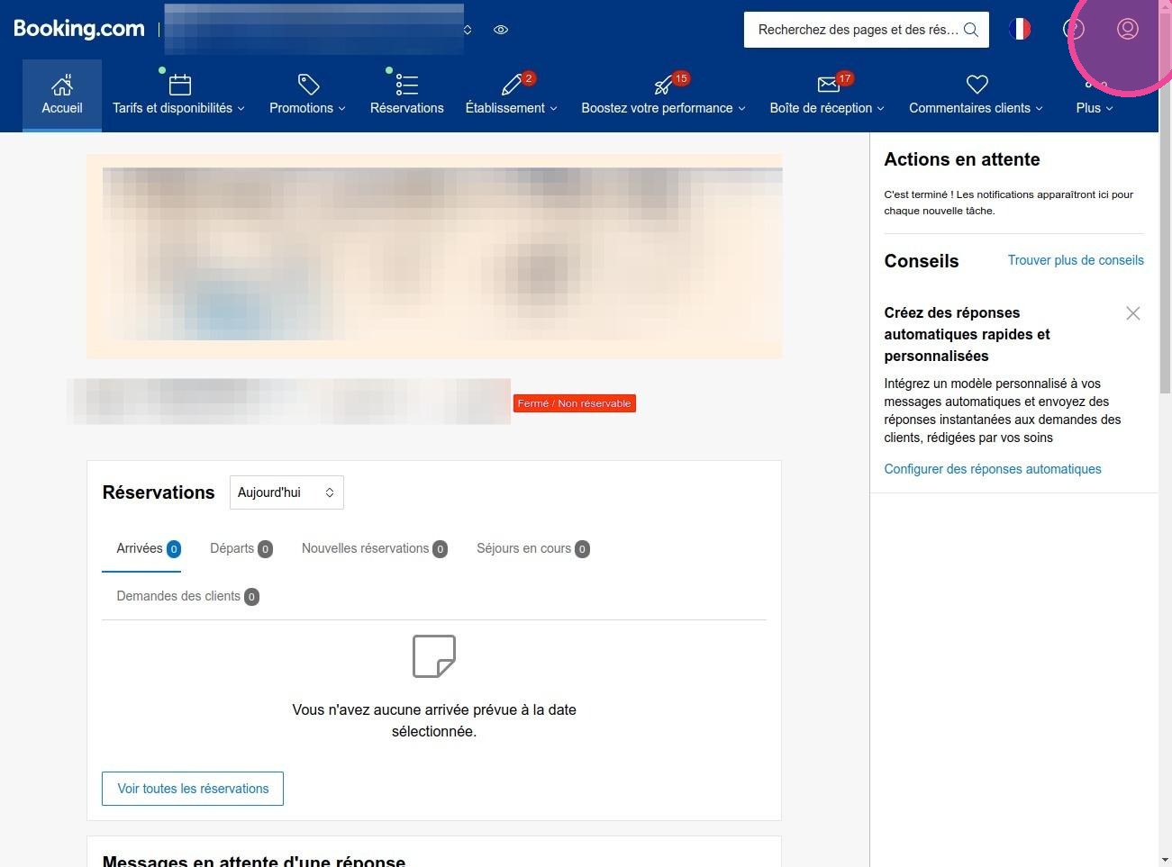
Task: Click the Fermé / Non réservable status badge
Action: [575, 403]
